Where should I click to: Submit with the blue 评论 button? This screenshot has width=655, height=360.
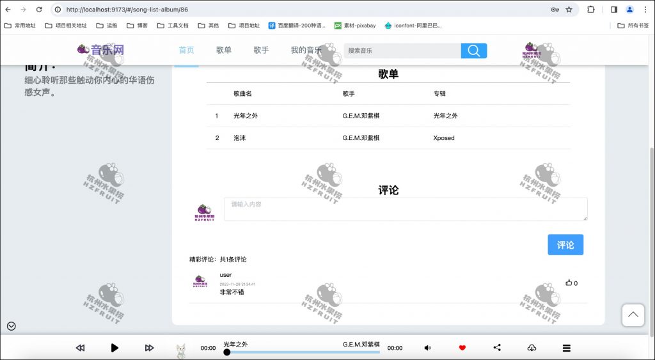[x=565, y=245]
